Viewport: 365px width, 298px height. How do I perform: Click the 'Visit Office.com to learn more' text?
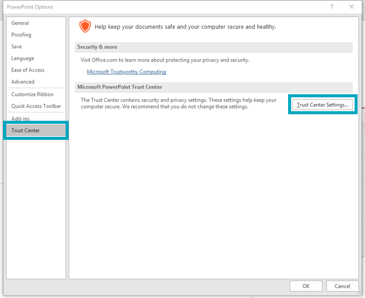tap(165, 60)
